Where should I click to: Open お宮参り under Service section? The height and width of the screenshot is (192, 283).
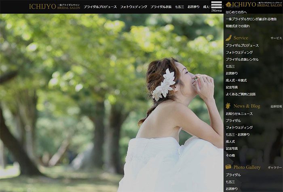[232, 73]
